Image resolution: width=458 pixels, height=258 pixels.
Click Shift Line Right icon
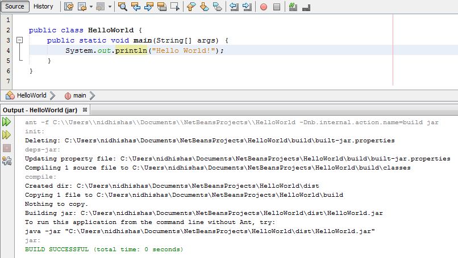tap(247, 6)
